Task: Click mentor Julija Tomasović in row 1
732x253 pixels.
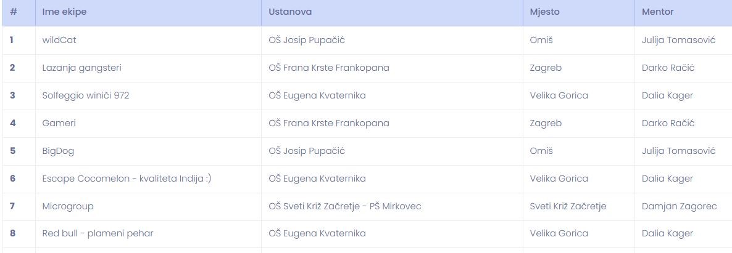Action: pos(679,40)
